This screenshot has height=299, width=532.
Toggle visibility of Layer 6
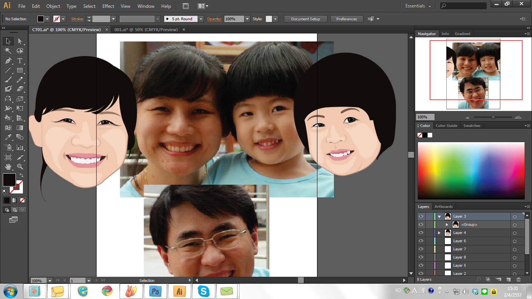pos(421,241)
